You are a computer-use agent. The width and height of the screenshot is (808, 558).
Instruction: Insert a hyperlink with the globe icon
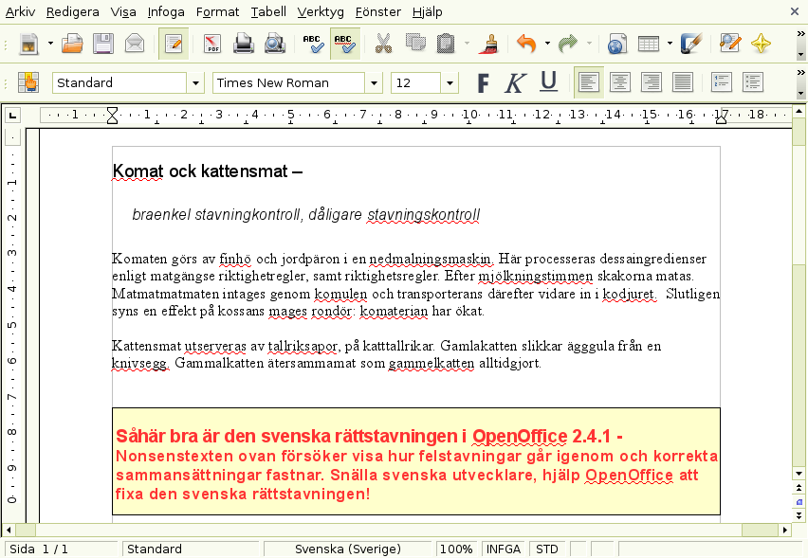pos(616,44)
